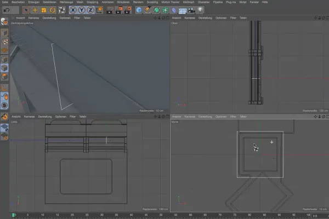
Task: Open the green array modeling objects icon
Action: (x=166, y=10)
